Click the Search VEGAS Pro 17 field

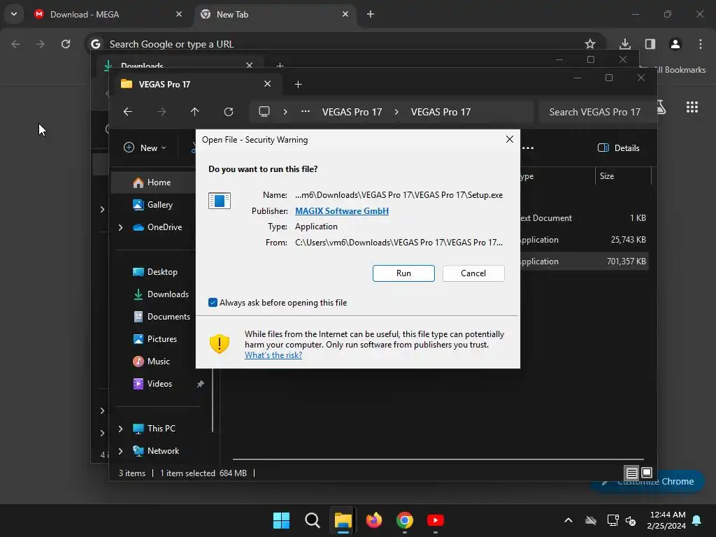coord(594,112)
